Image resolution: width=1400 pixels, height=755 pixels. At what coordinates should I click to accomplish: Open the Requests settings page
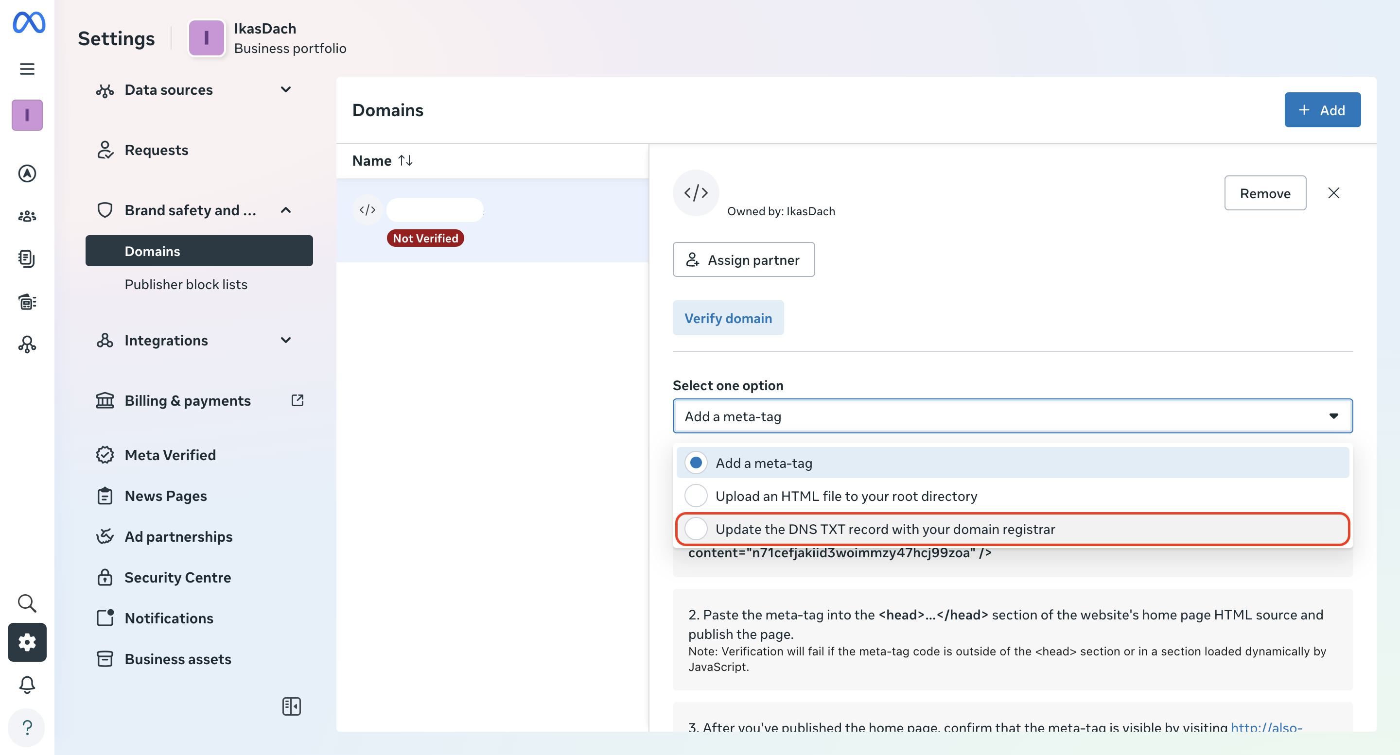157,150
